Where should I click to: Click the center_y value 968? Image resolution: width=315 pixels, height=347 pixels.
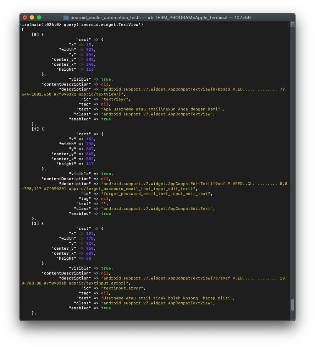(90, 248)
